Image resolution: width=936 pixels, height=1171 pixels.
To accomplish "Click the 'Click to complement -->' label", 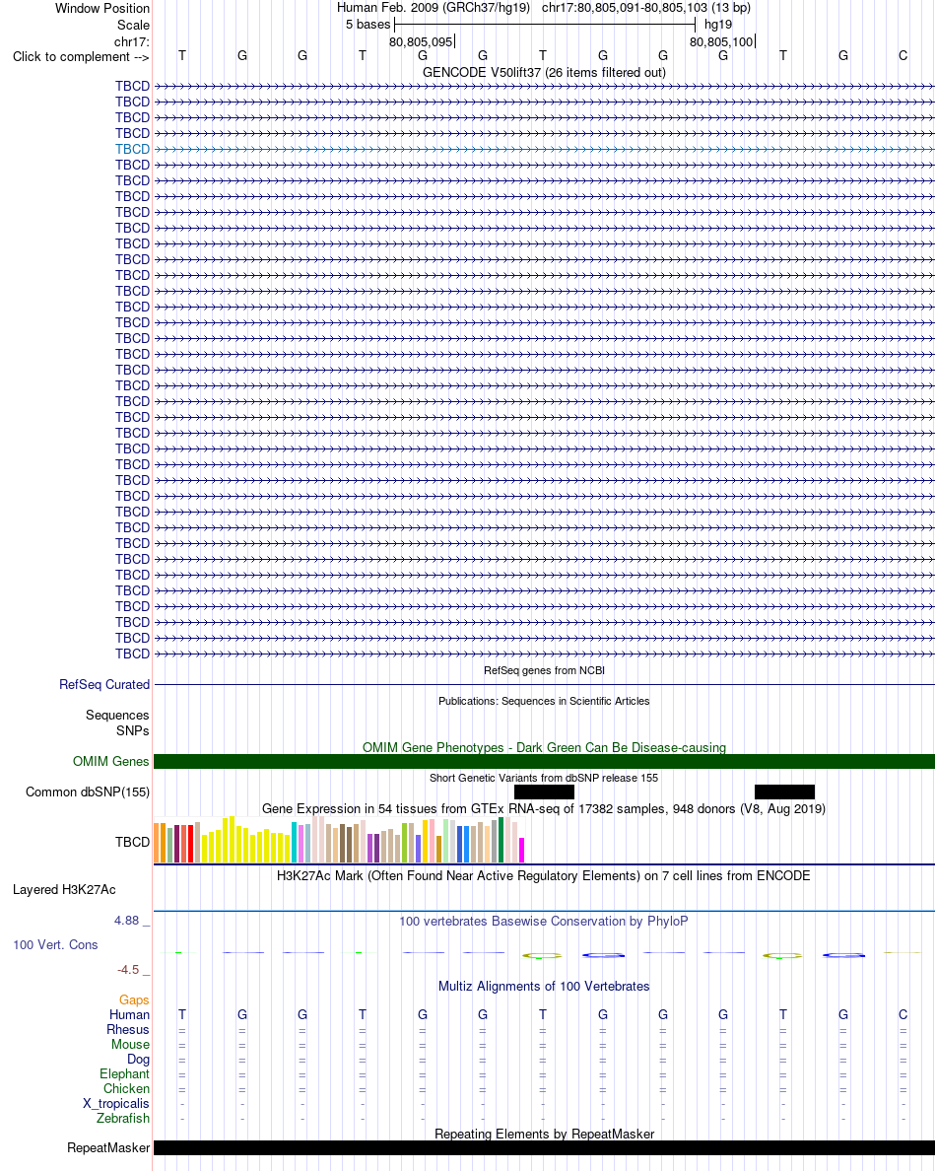I will tap(81, 57).
